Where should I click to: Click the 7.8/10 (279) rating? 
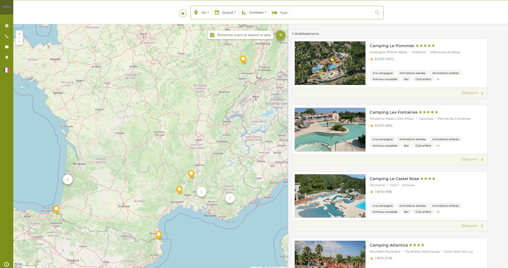coord(381,258)
